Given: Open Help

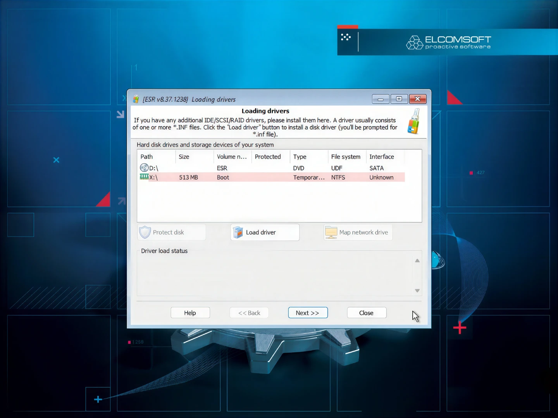Looking at the screenshot, I should point(190,313).
